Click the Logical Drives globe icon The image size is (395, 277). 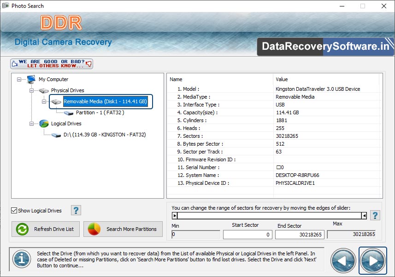click(44, 124)
